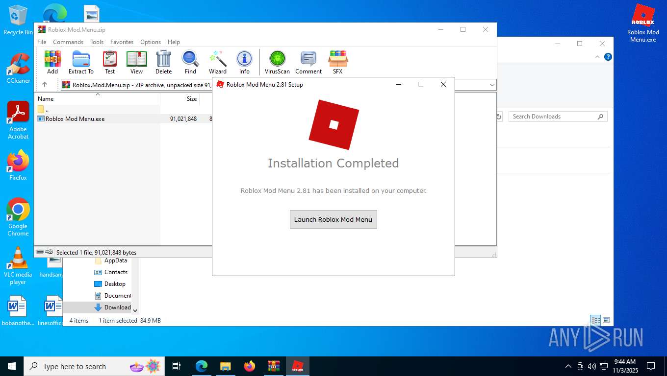Open CCleaner desktop shortcut
Image resolution: width=667 pixels, height=376 pixels.
[x=18, y=69]
